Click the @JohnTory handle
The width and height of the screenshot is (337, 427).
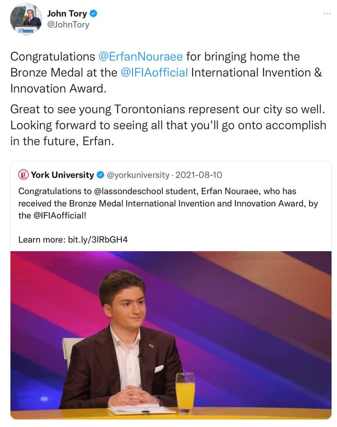68,25
